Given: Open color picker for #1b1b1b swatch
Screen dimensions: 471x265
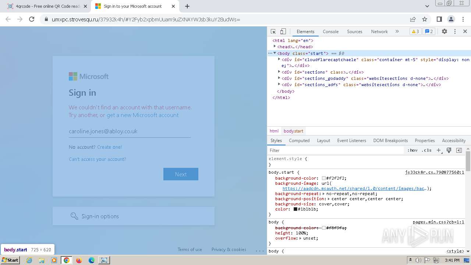Looking at the screenshot, I should pyautogui.click(x=295, y=209).
